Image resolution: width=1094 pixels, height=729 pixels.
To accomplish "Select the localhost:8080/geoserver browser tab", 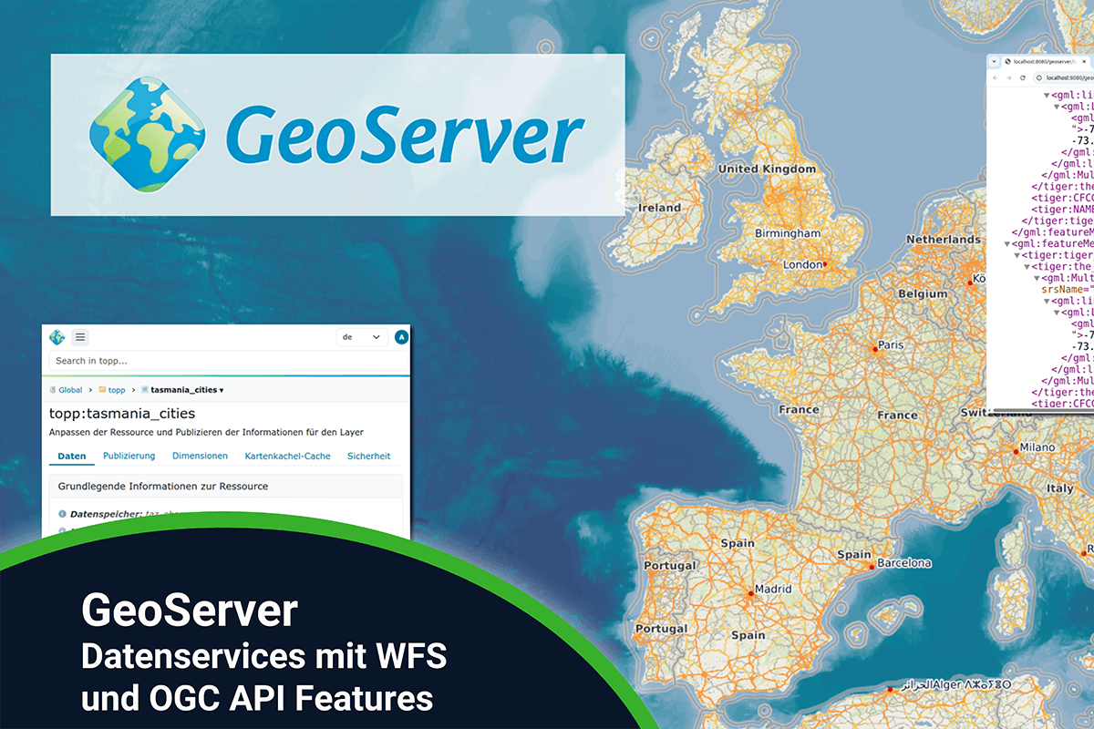I will pyautogui.click(x=1046, y=61).
